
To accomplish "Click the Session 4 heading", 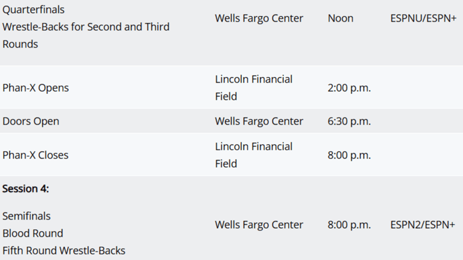I will [25, 188].
